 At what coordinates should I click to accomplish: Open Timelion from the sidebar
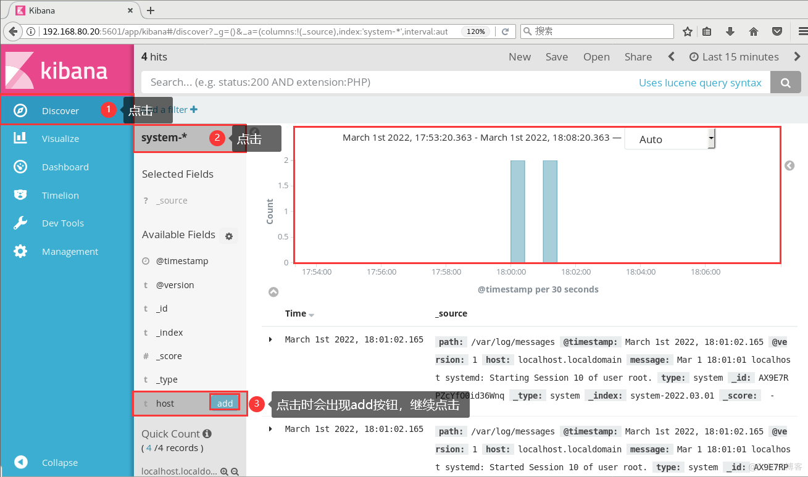pos(60,196)
